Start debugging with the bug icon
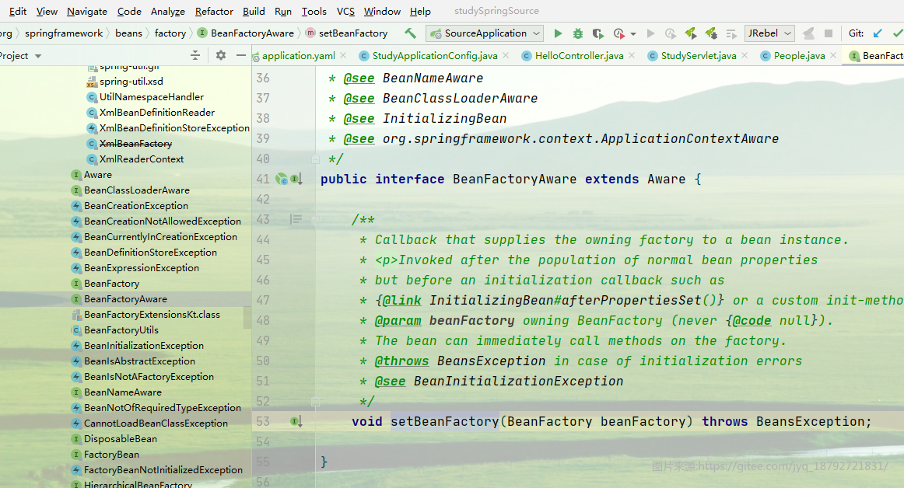904x488 pixels. point(578,33)
